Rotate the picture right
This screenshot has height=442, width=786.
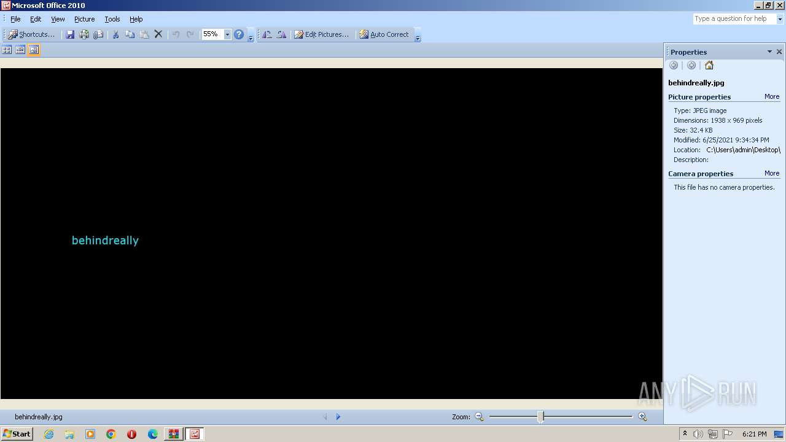click(x=281, y=34)
